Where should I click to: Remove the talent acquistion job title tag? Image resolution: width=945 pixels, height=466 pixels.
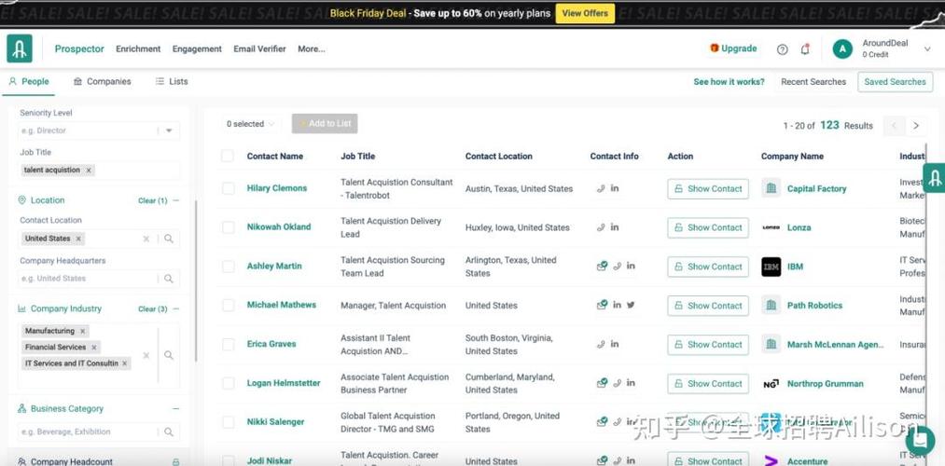(x=89, y=171)
